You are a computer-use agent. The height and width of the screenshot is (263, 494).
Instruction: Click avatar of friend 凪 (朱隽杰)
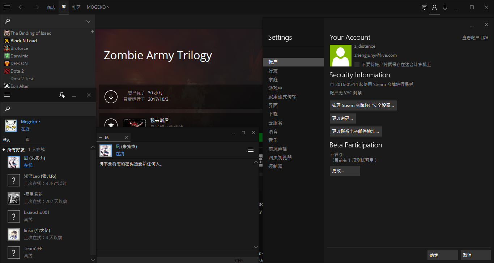pyautogui.click(x=14, y=162)
